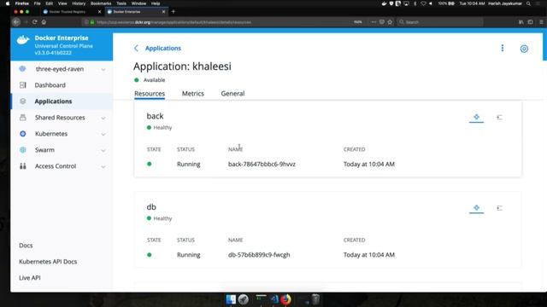Reload the page in Firefox
Screen dimensions: 547x307
[x=34, y=22]
